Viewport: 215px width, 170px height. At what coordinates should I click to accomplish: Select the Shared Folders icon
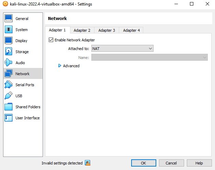[9, 107]
